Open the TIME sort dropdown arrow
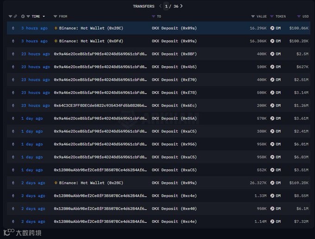 point(44,17)
